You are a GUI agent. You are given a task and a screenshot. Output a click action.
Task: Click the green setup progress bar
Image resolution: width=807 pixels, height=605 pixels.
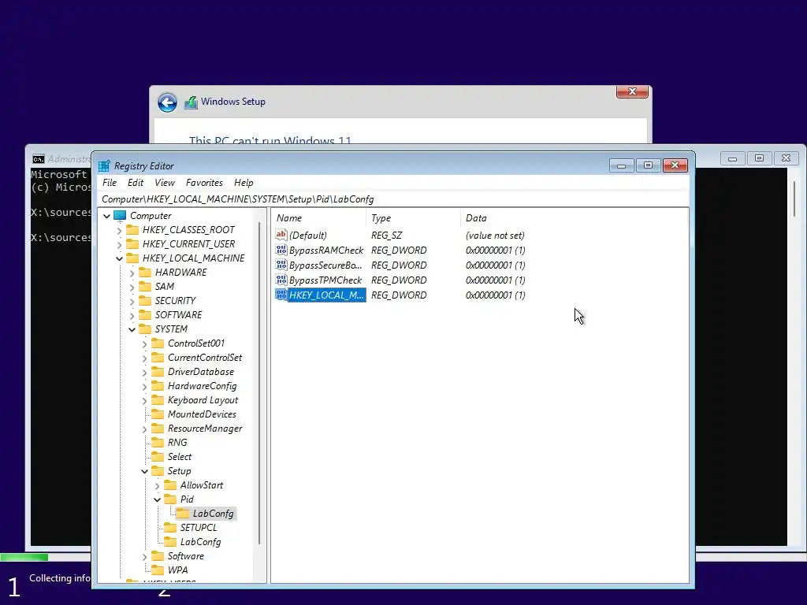click(24, 557)
